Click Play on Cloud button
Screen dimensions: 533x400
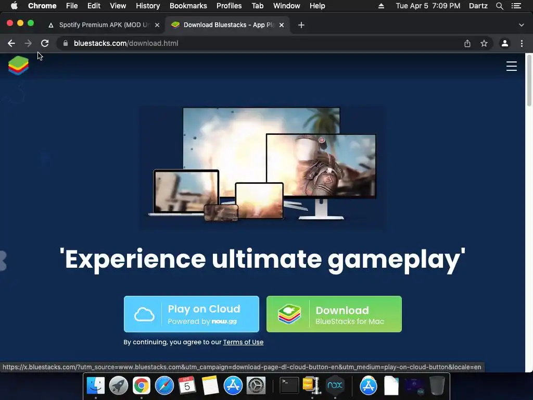tap(192, 314)
